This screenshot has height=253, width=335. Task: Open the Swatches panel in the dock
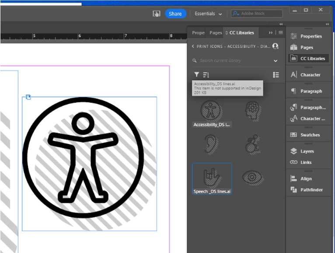point(307,135)
